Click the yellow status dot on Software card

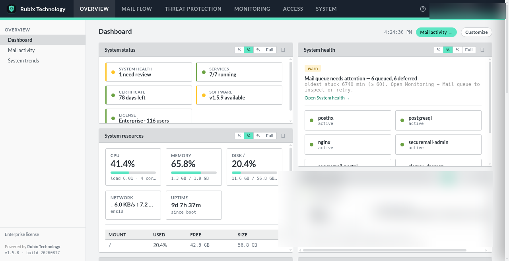(204, 95)
